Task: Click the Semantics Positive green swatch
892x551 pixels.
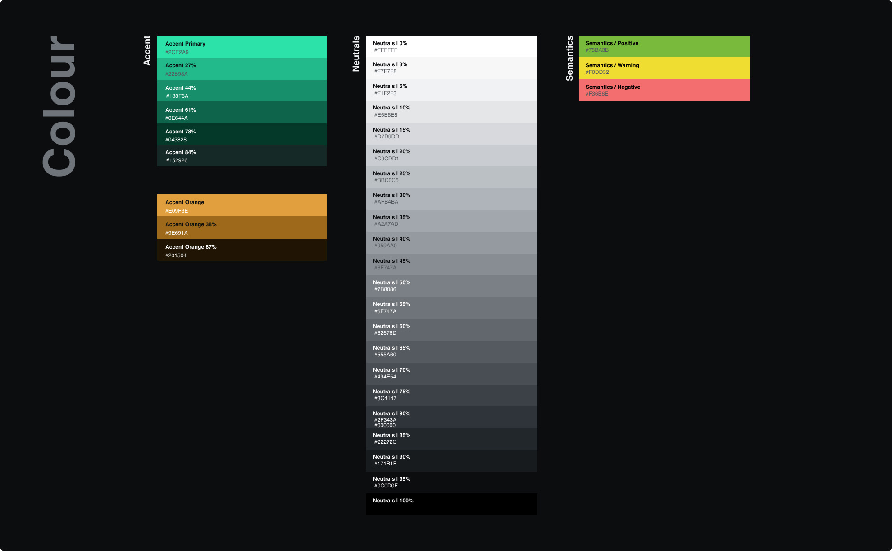Action: point(664,46)
